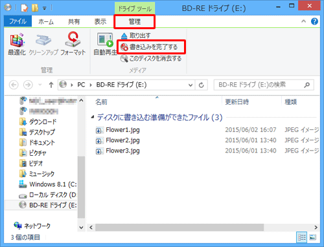Click the ドライブ ツール contextual tab header
Image resolution: width=324 pixels, height=247 pixels.
tap(135, 9)
